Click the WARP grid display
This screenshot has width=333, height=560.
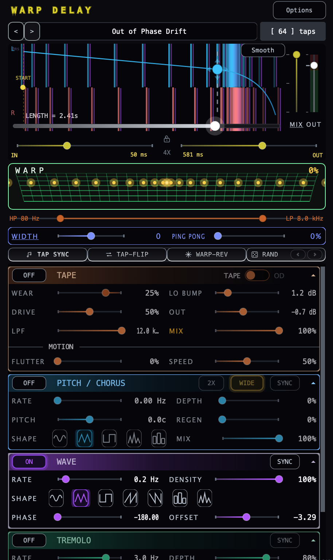[167, 186]
